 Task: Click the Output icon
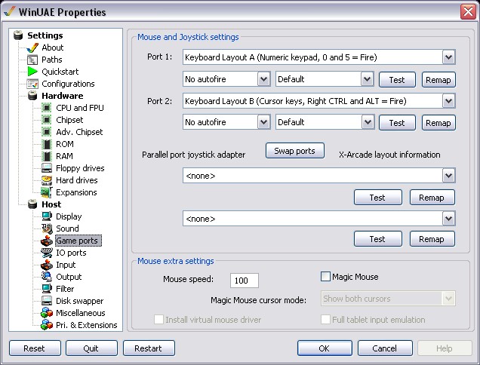coord(47,277)
